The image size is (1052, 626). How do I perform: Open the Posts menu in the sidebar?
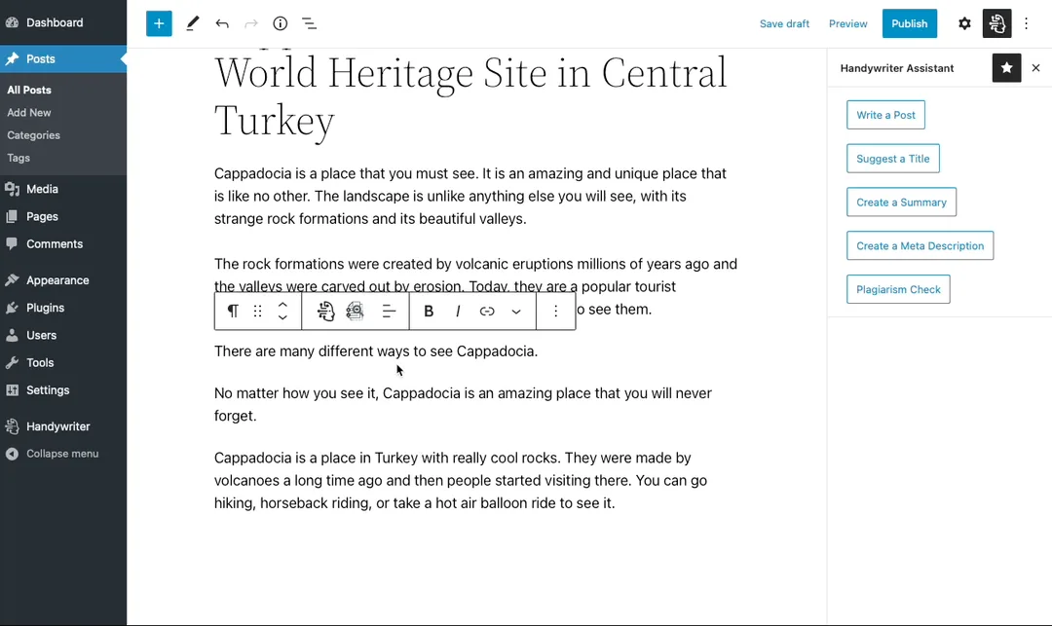pos(63,59)
